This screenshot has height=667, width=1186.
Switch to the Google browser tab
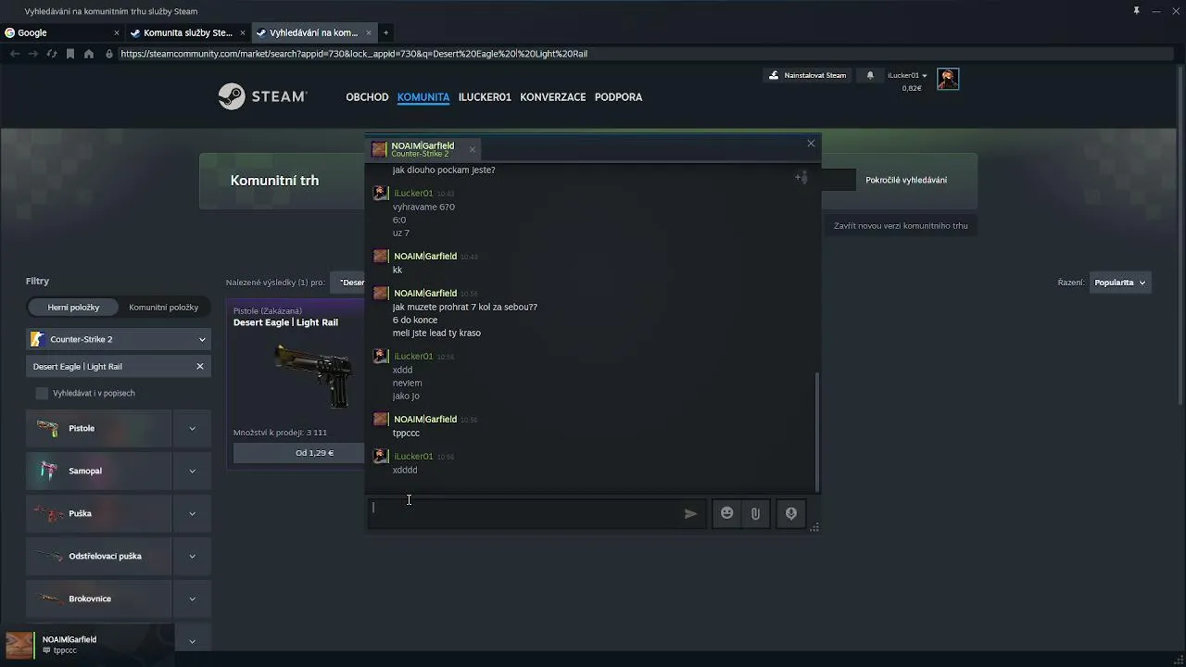point(62,32)
